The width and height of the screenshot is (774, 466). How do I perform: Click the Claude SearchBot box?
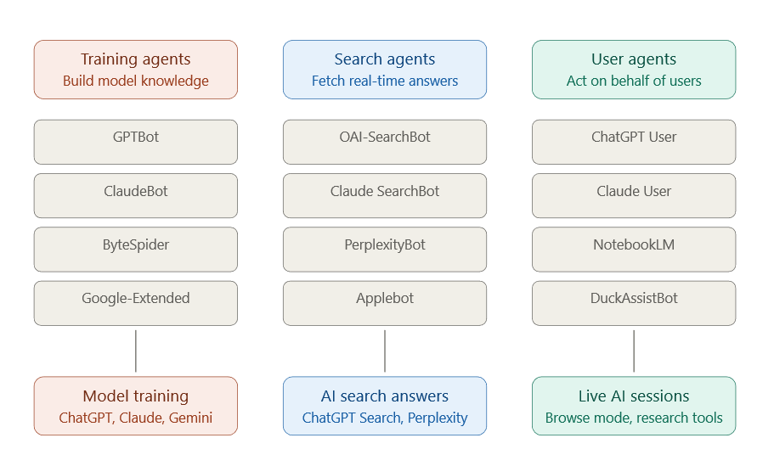click(x=385, y=196)
